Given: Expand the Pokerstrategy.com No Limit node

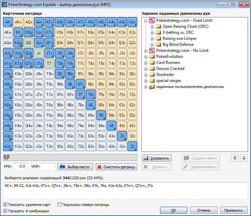Looking at the screenshot, I should pos(146,51).
